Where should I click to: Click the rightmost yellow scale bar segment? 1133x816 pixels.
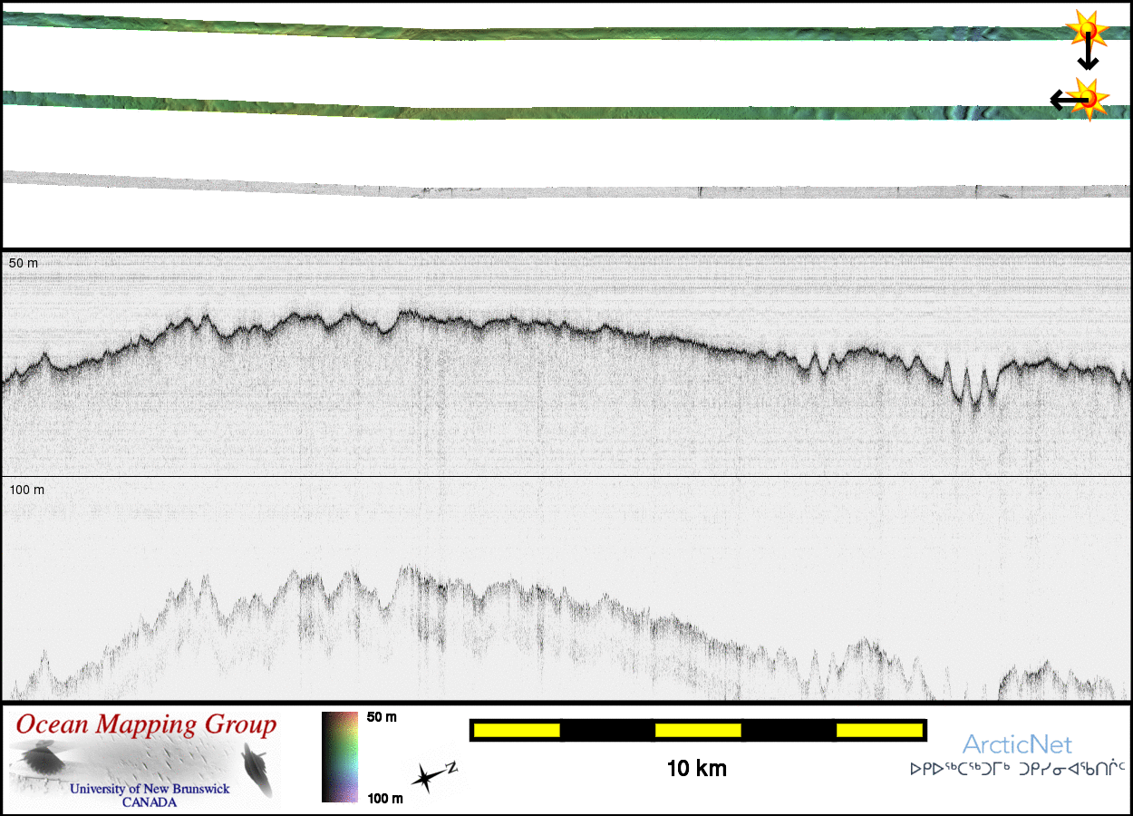point(878,730)
